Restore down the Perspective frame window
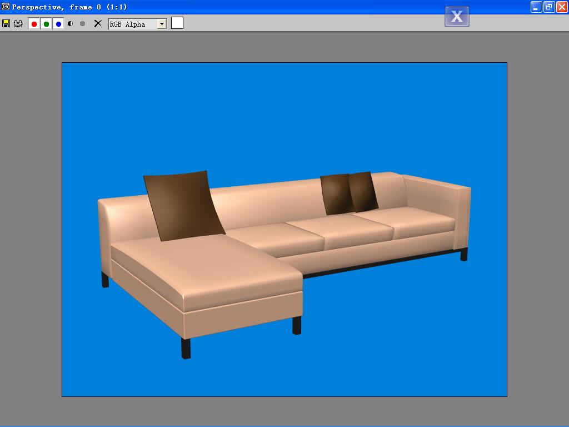 [x=549, y=7]
